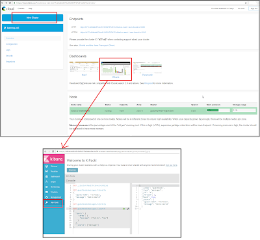Click the reload icon in the Kibana browser window
Viewport: 260px width, 240px height.
point(53,152)
